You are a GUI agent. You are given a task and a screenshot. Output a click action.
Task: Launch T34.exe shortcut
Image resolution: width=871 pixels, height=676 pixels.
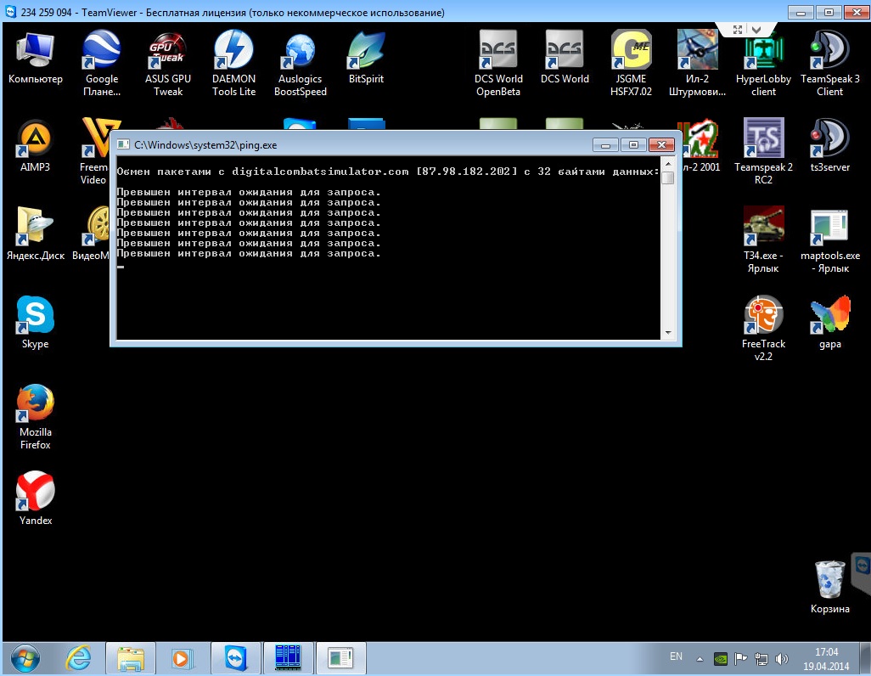pos(763,239)
